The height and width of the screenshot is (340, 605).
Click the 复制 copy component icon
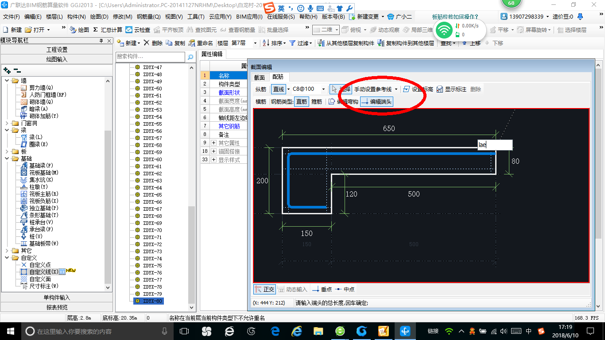(x=169, y=43)
